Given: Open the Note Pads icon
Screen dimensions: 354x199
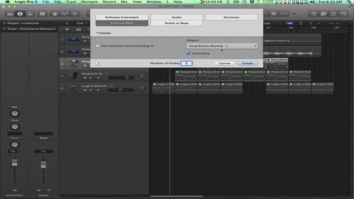Looking at the screenshot, I should 323,14.
